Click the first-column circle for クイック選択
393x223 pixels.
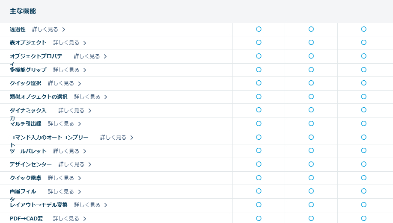click(x=259, y=83)
